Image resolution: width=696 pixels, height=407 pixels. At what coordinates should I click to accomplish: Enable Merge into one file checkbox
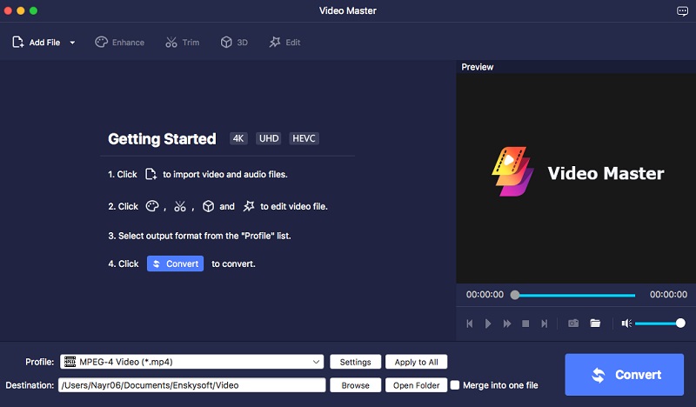tap(455, 384)
